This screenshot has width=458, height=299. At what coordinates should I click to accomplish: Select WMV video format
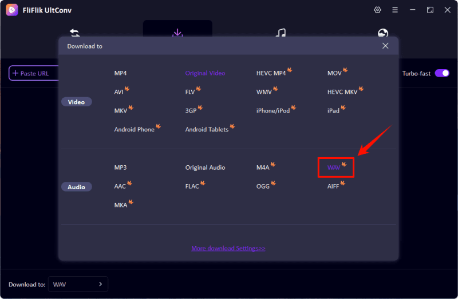(264, 92)
